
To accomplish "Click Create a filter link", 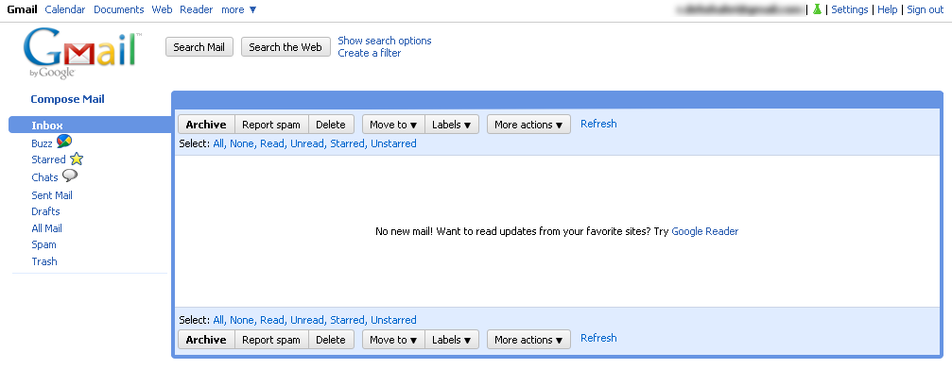I will (369, 53).
